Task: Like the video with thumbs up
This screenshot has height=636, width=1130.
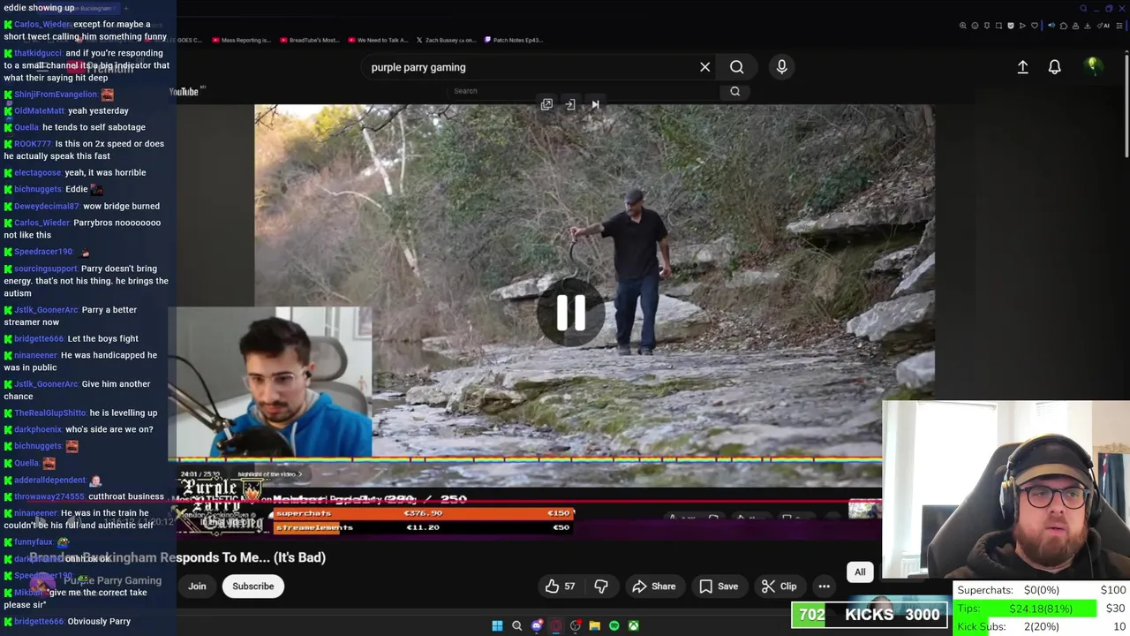Action: [x=560, y=587]
